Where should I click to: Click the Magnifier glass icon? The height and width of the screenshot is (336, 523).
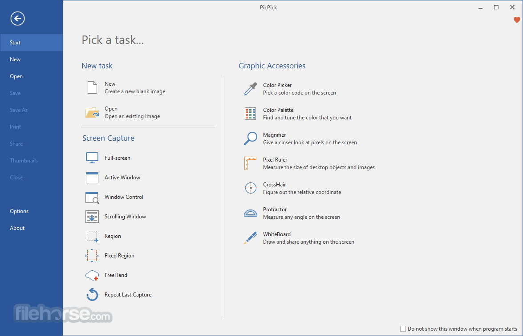coord(251,138)
